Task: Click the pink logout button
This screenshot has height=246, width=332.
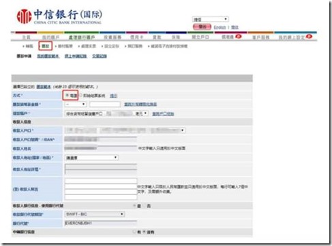Action: point(202,27)
